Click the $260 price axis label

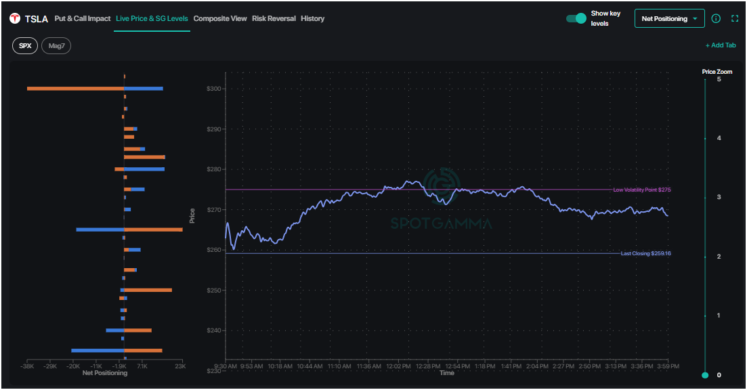point(214,250)
